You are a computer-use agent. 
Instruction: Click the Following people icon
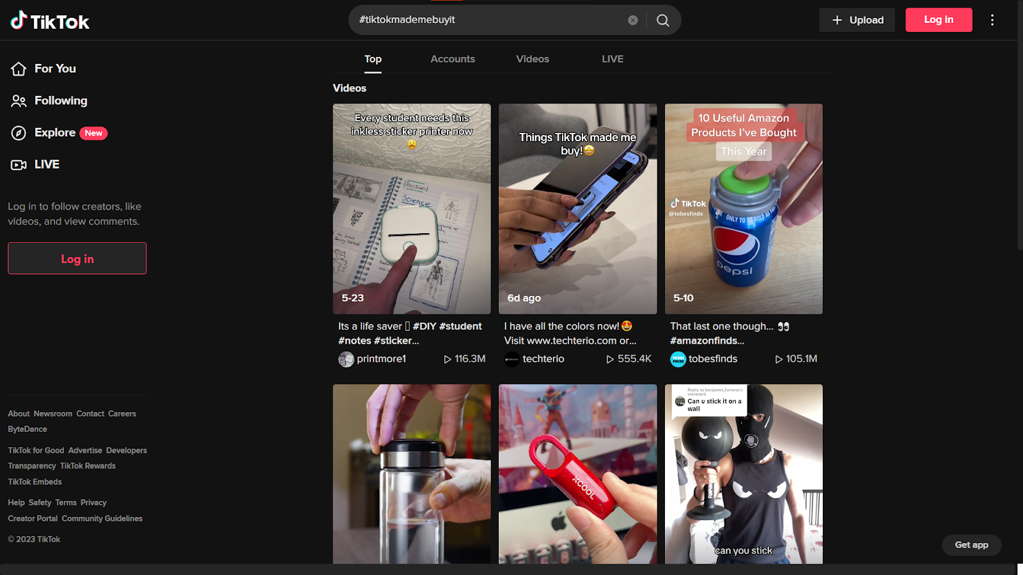19,101
